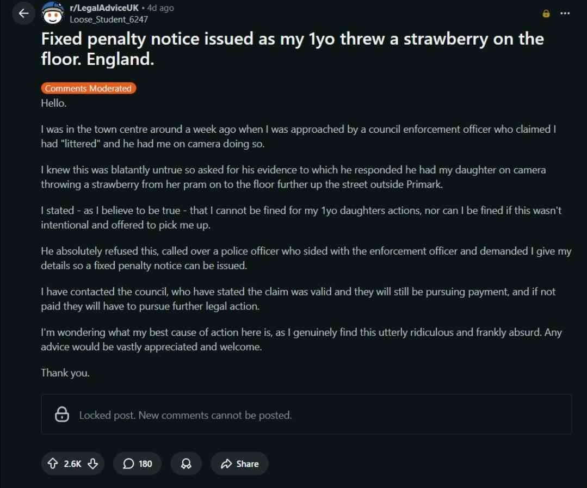Give an award with the award icon
The image size is (587, 488).
click(x=186, y=464)
